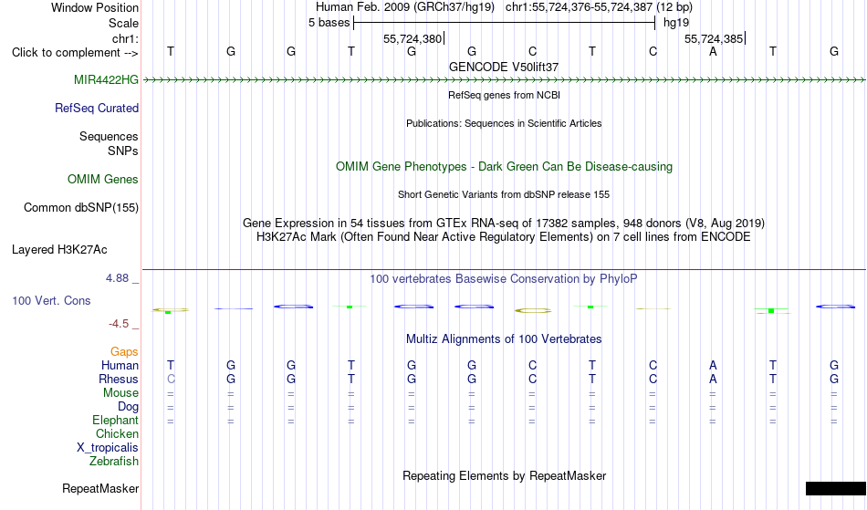The height and width of the screenshot is (510, 867).
Task: Click the X_tropicalis species label
Action: pos(108,448)
